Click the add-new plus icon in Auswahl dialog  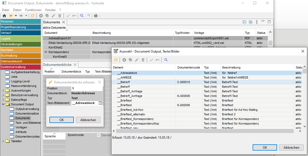[x=124, y=60]
